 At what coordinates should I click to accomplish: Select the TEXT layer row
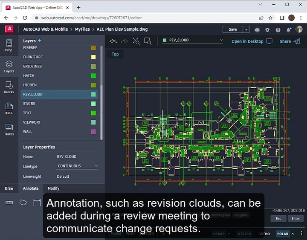click(59, 113)
